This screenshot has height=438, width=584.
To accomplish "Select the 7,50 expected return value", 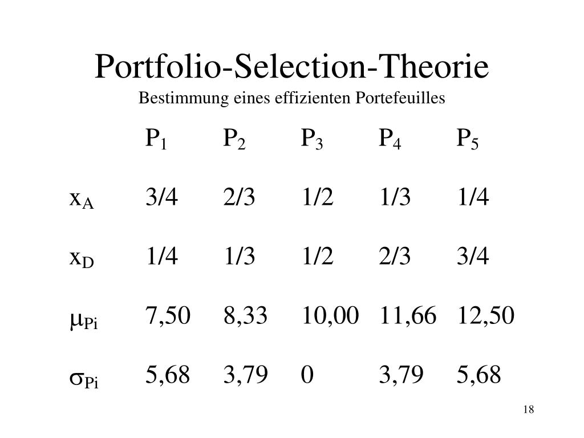I will pos(168,315).
